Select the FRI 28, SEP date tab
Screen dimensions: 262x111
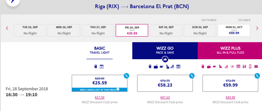click(132, 31)
